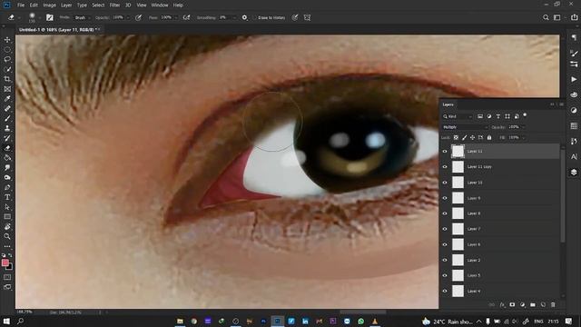
Task: Open Smoothing value dropdown
Action: (233, 18)
